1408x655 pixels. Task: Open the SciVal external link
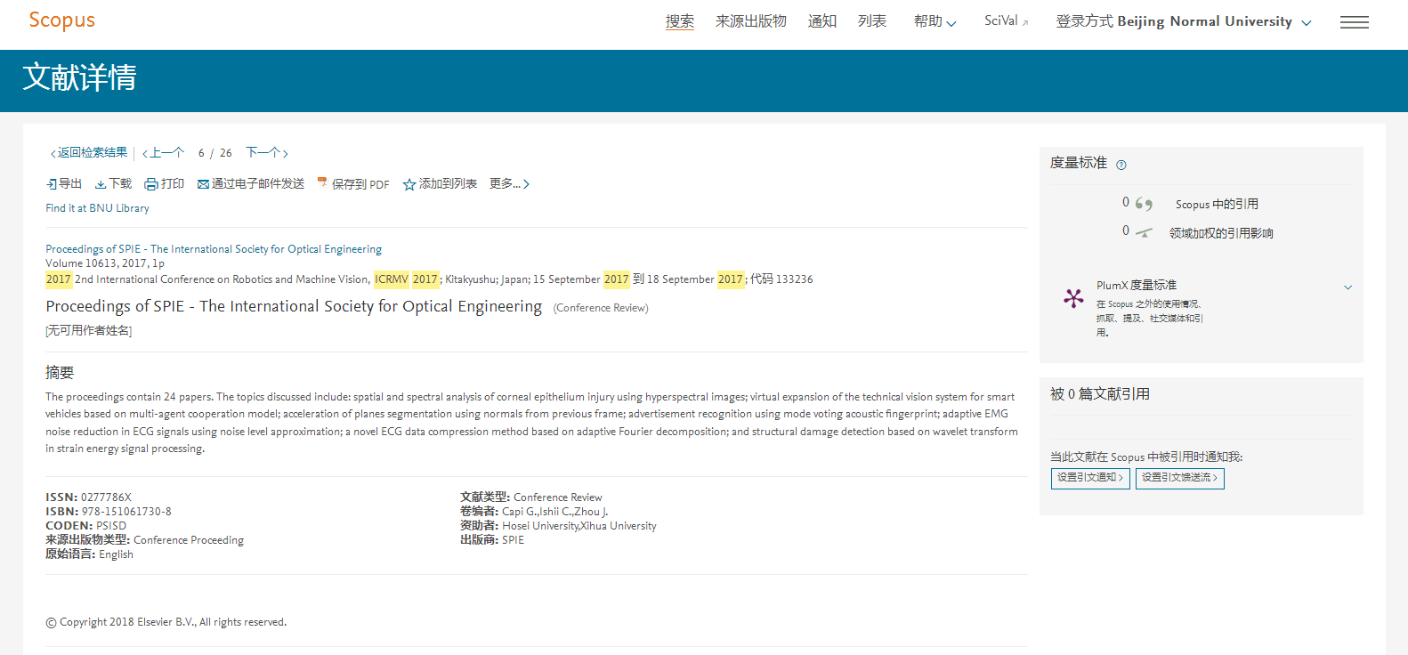tap(1006, 20)
